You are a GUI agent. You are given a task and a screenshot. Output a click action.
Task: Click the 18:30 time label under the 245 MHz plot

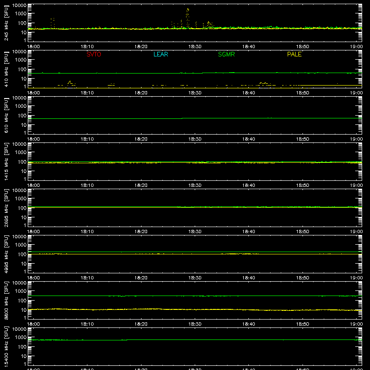(x=195, y=47)
